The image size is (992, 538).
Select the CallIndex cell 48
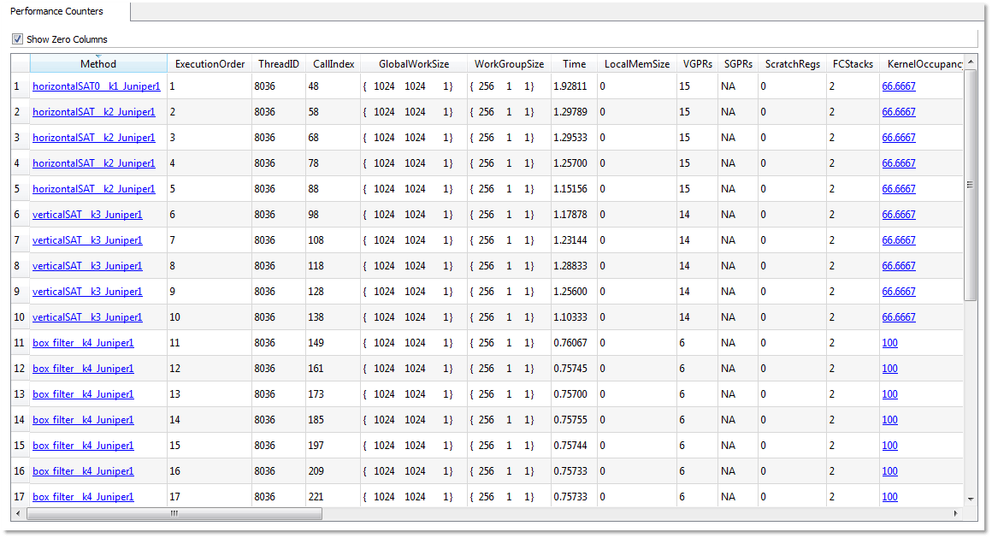(334, 86)
